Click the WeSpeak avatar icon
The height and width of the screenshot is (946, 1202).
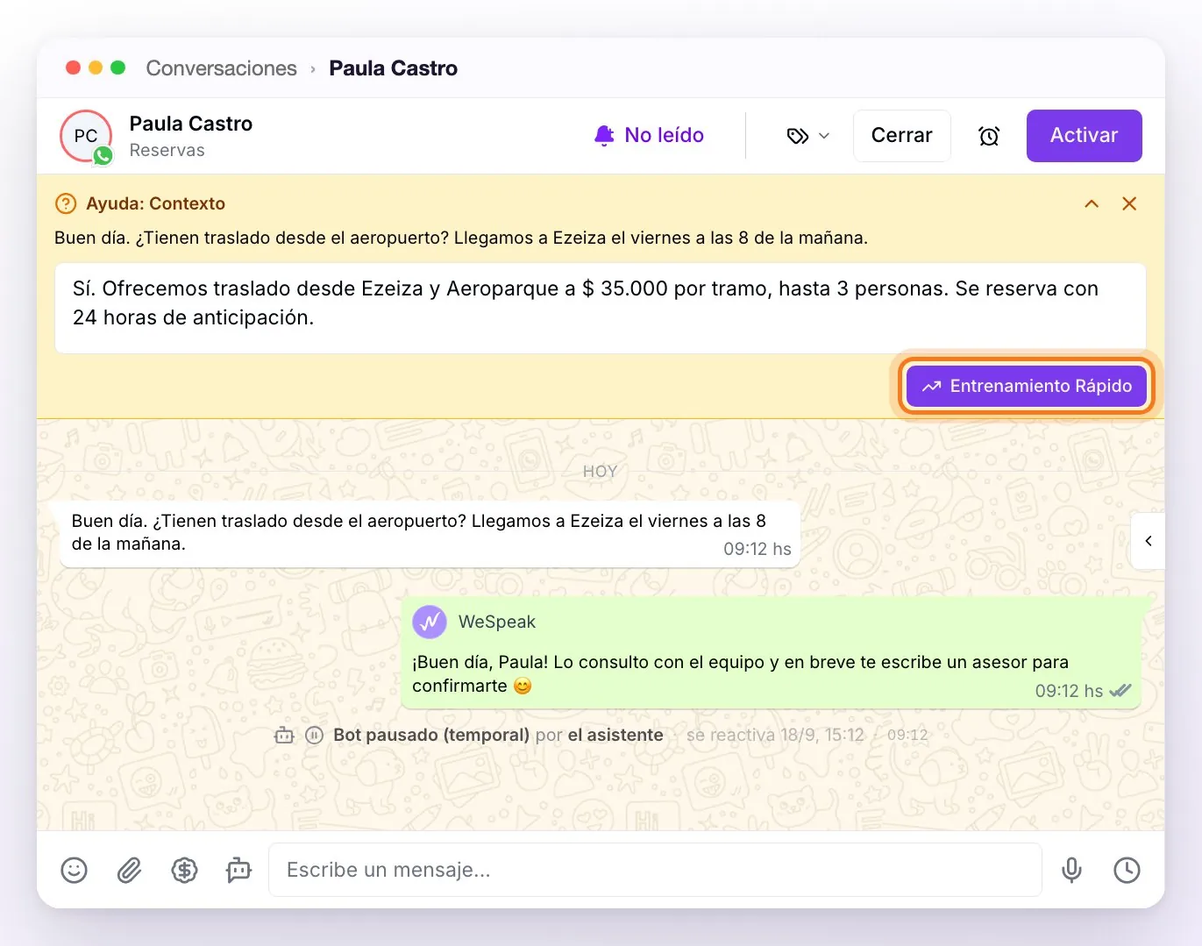pyautogui.click(x=430, y=622)
